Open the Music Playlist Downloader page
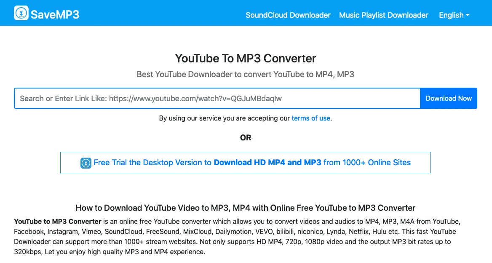 (x=383, y=15)
